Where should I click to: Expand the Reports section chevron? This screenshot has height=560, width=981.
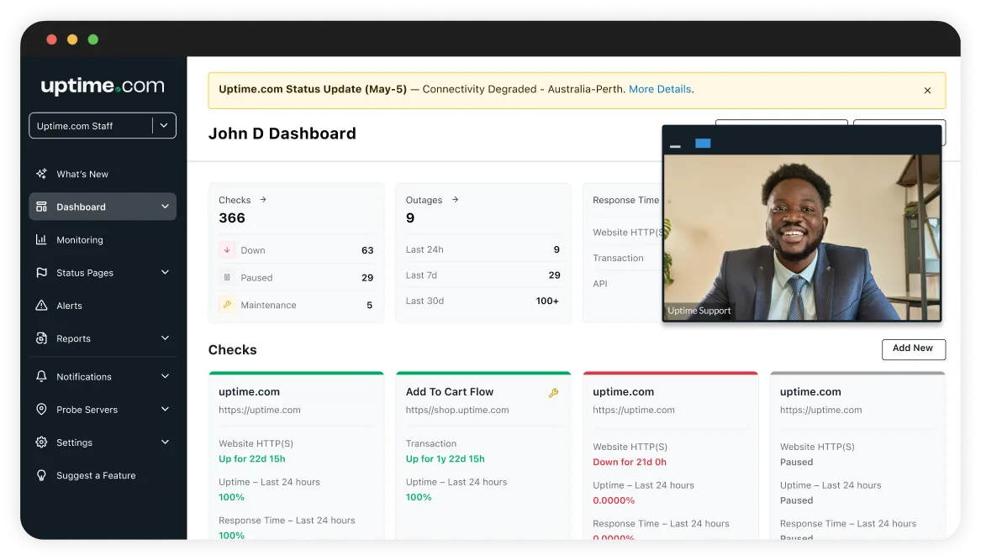coord(165,338)
